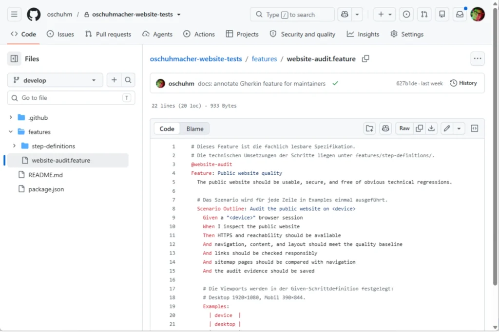
Task: Open the .github folder row
Action: (x=68, y=117)
